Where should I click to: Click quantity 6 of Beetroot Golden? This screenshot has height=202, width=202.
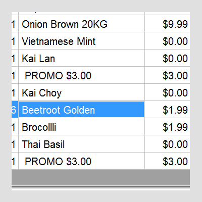point(15,110)
